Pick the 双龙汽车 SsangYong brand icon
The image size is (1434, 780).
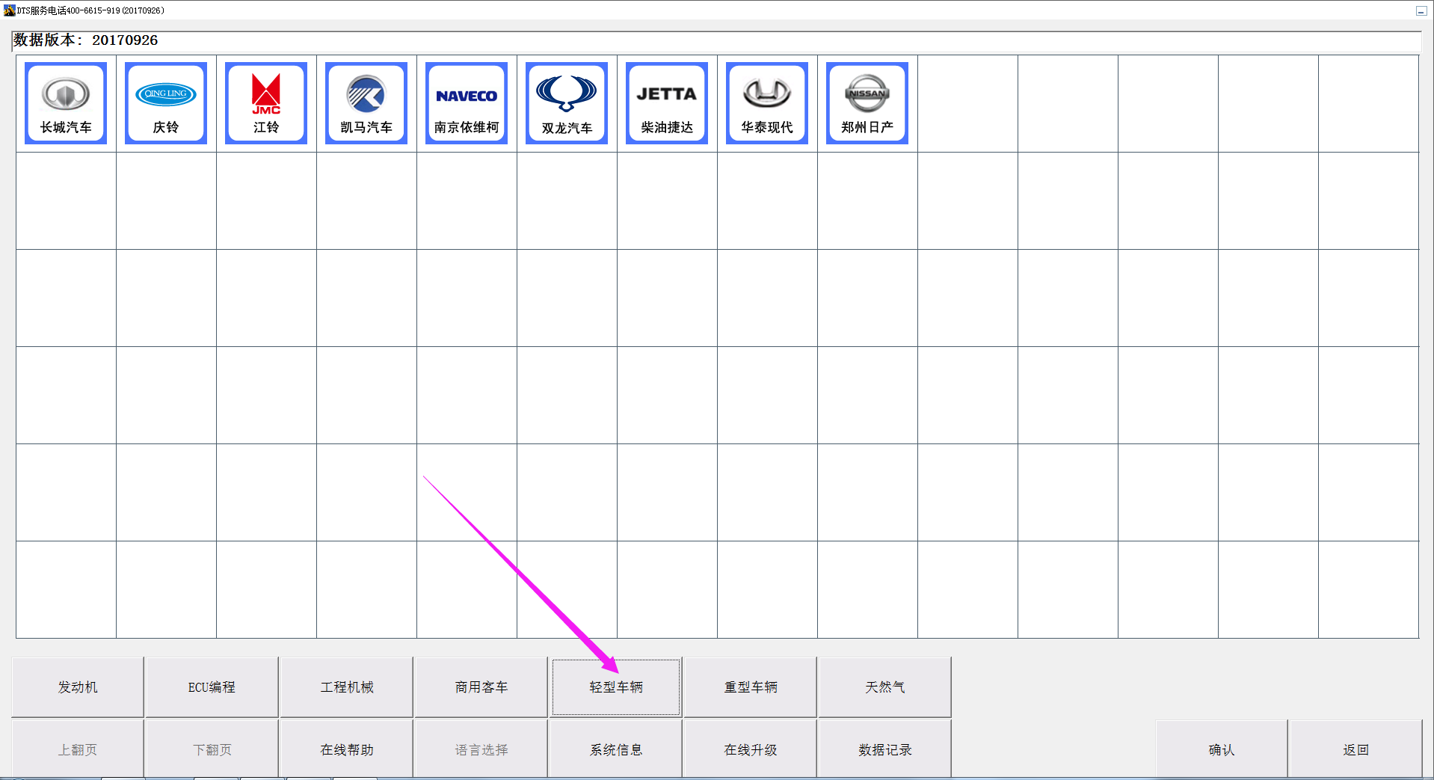pyautogui.click(x=567, y=103)
